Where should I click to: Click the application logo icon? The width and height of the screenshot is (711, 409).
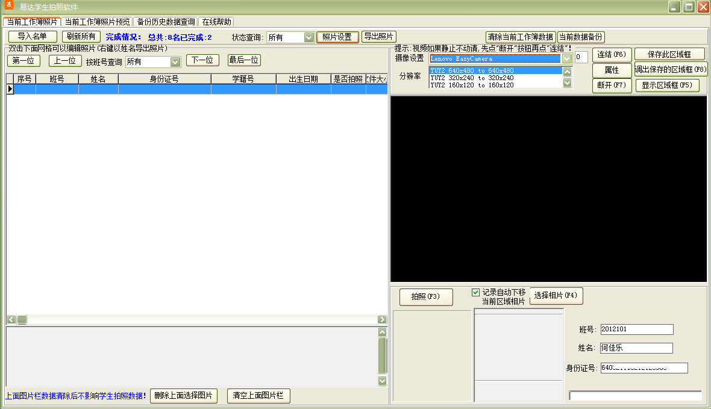[x=9, y=5]
